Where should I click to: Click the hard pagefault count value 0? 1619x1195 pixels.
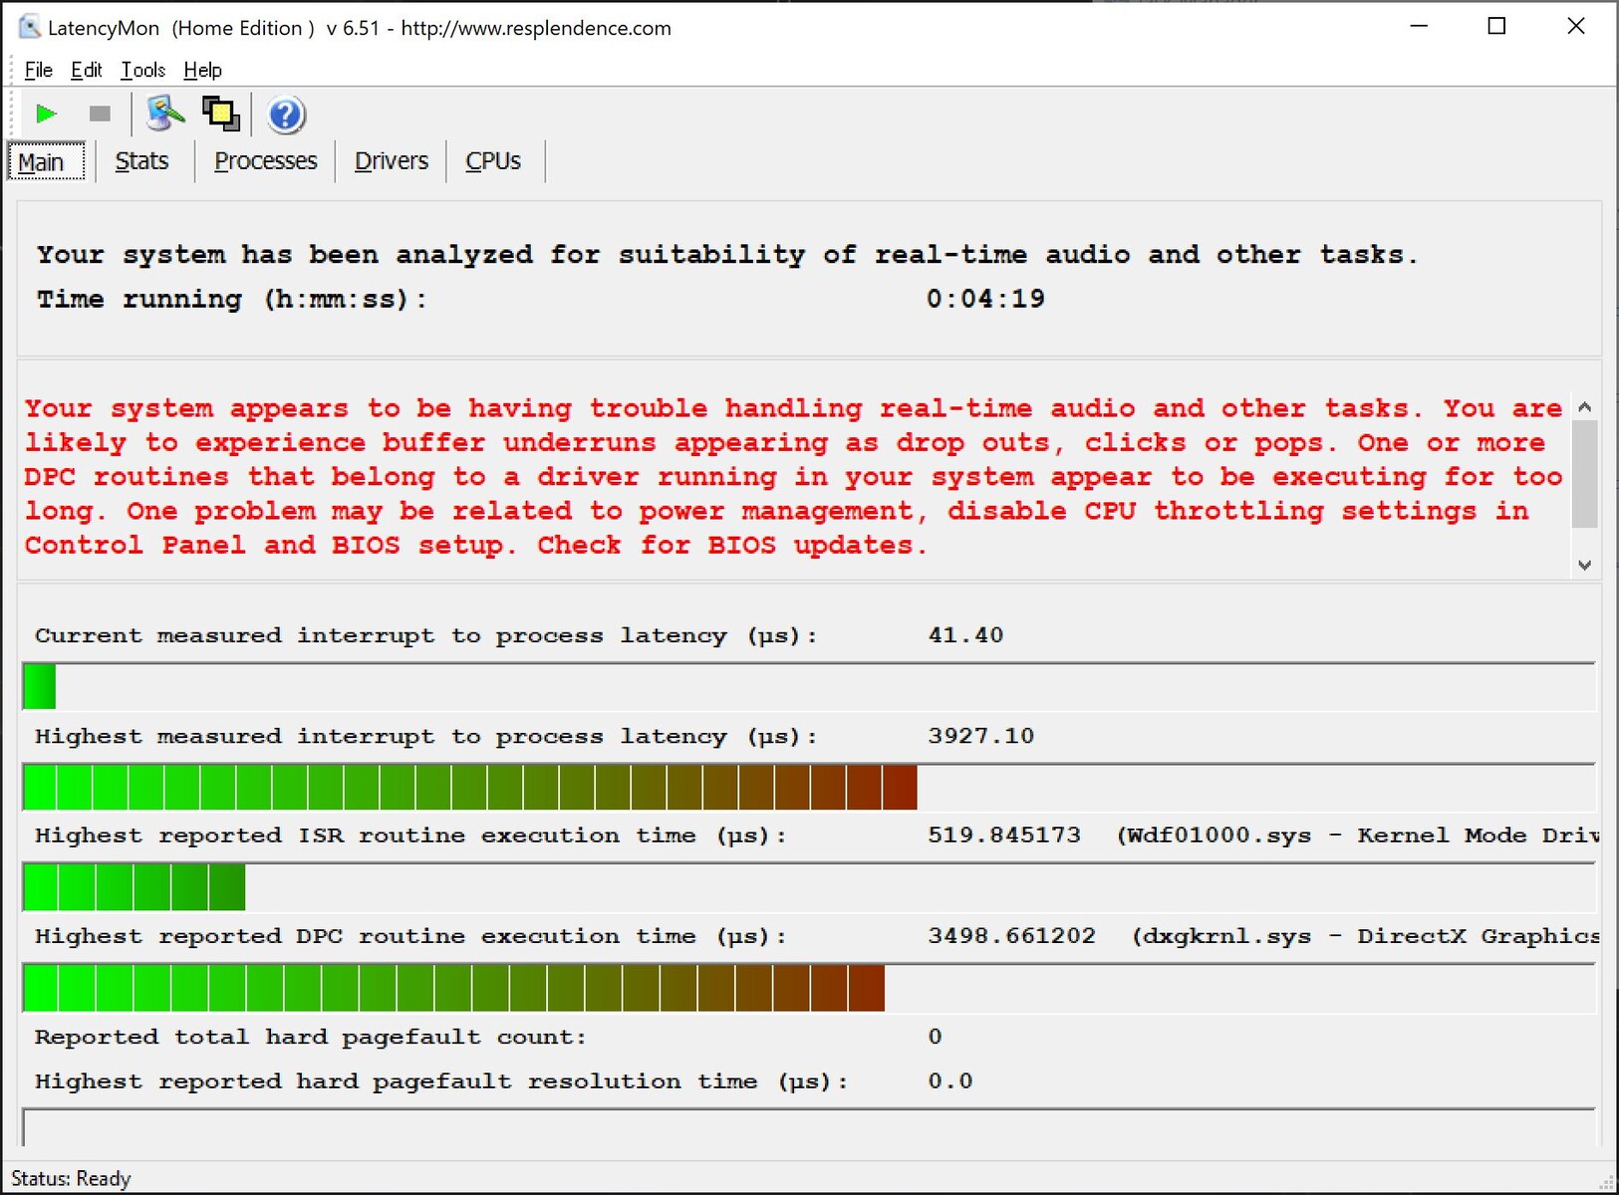coord(935,1037)
